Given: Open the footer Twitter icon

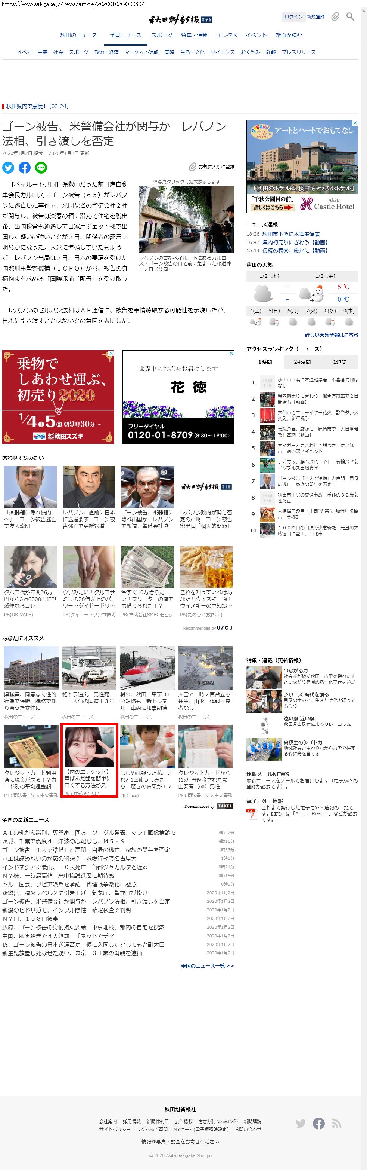Looking at the screenshot, I should pos(301,1123).
